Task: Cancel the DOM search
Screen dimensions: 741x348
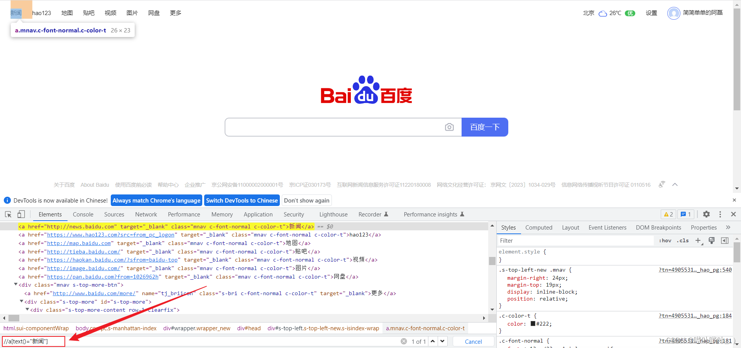Action: pos(473,341)
